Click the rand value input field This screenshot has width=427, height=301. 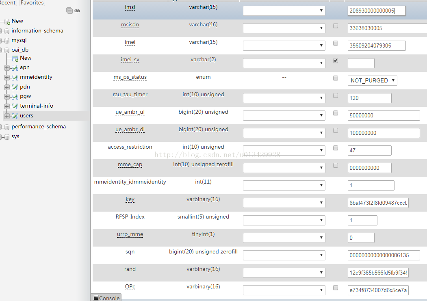coord(378,273)
